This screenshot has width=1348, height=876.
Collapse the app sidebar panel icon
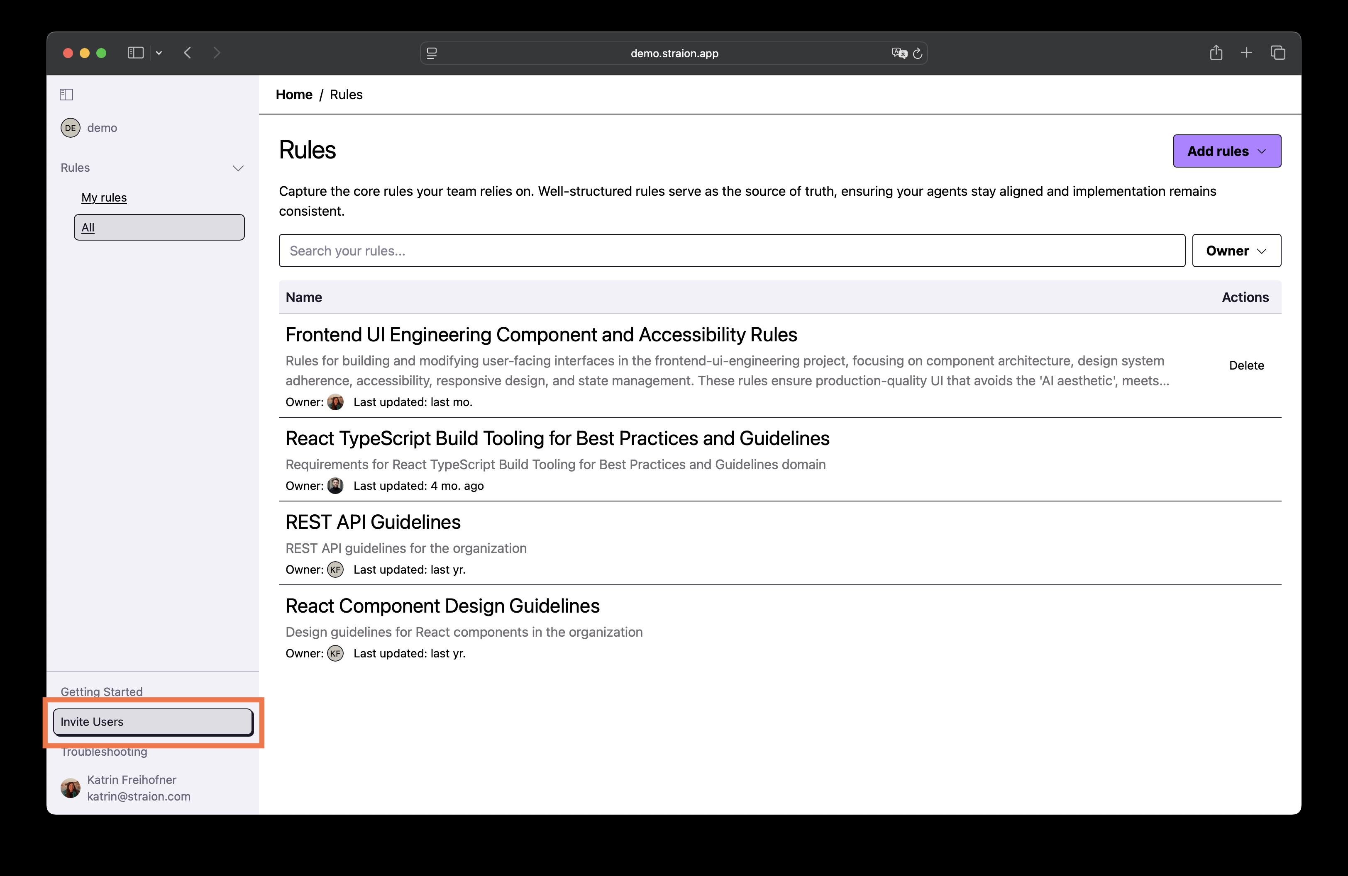click(x=66, y=95)
